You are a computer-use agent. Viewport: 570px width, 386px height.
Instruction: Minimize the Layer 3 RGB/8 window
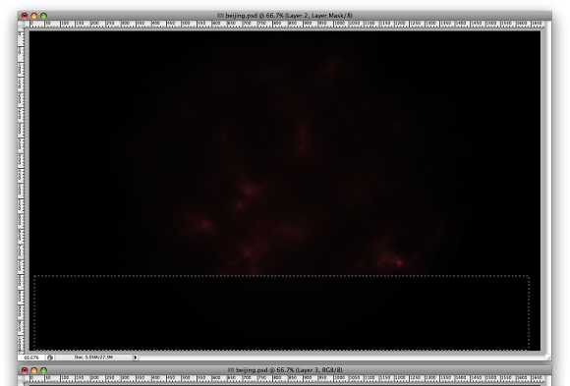click(x=34, y=370)
